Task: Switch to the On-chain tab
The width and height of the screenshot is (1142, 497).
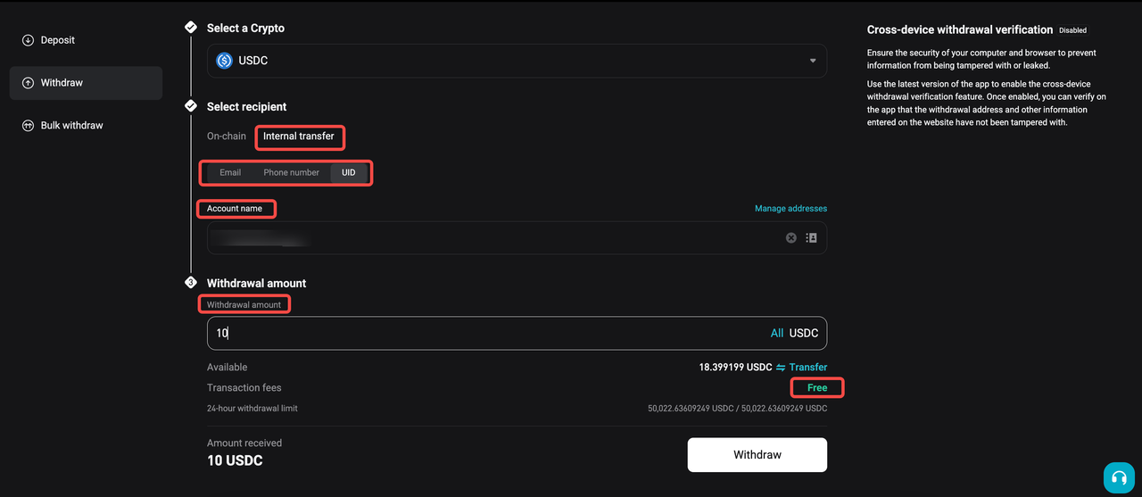Action: [x=227, y=137]
